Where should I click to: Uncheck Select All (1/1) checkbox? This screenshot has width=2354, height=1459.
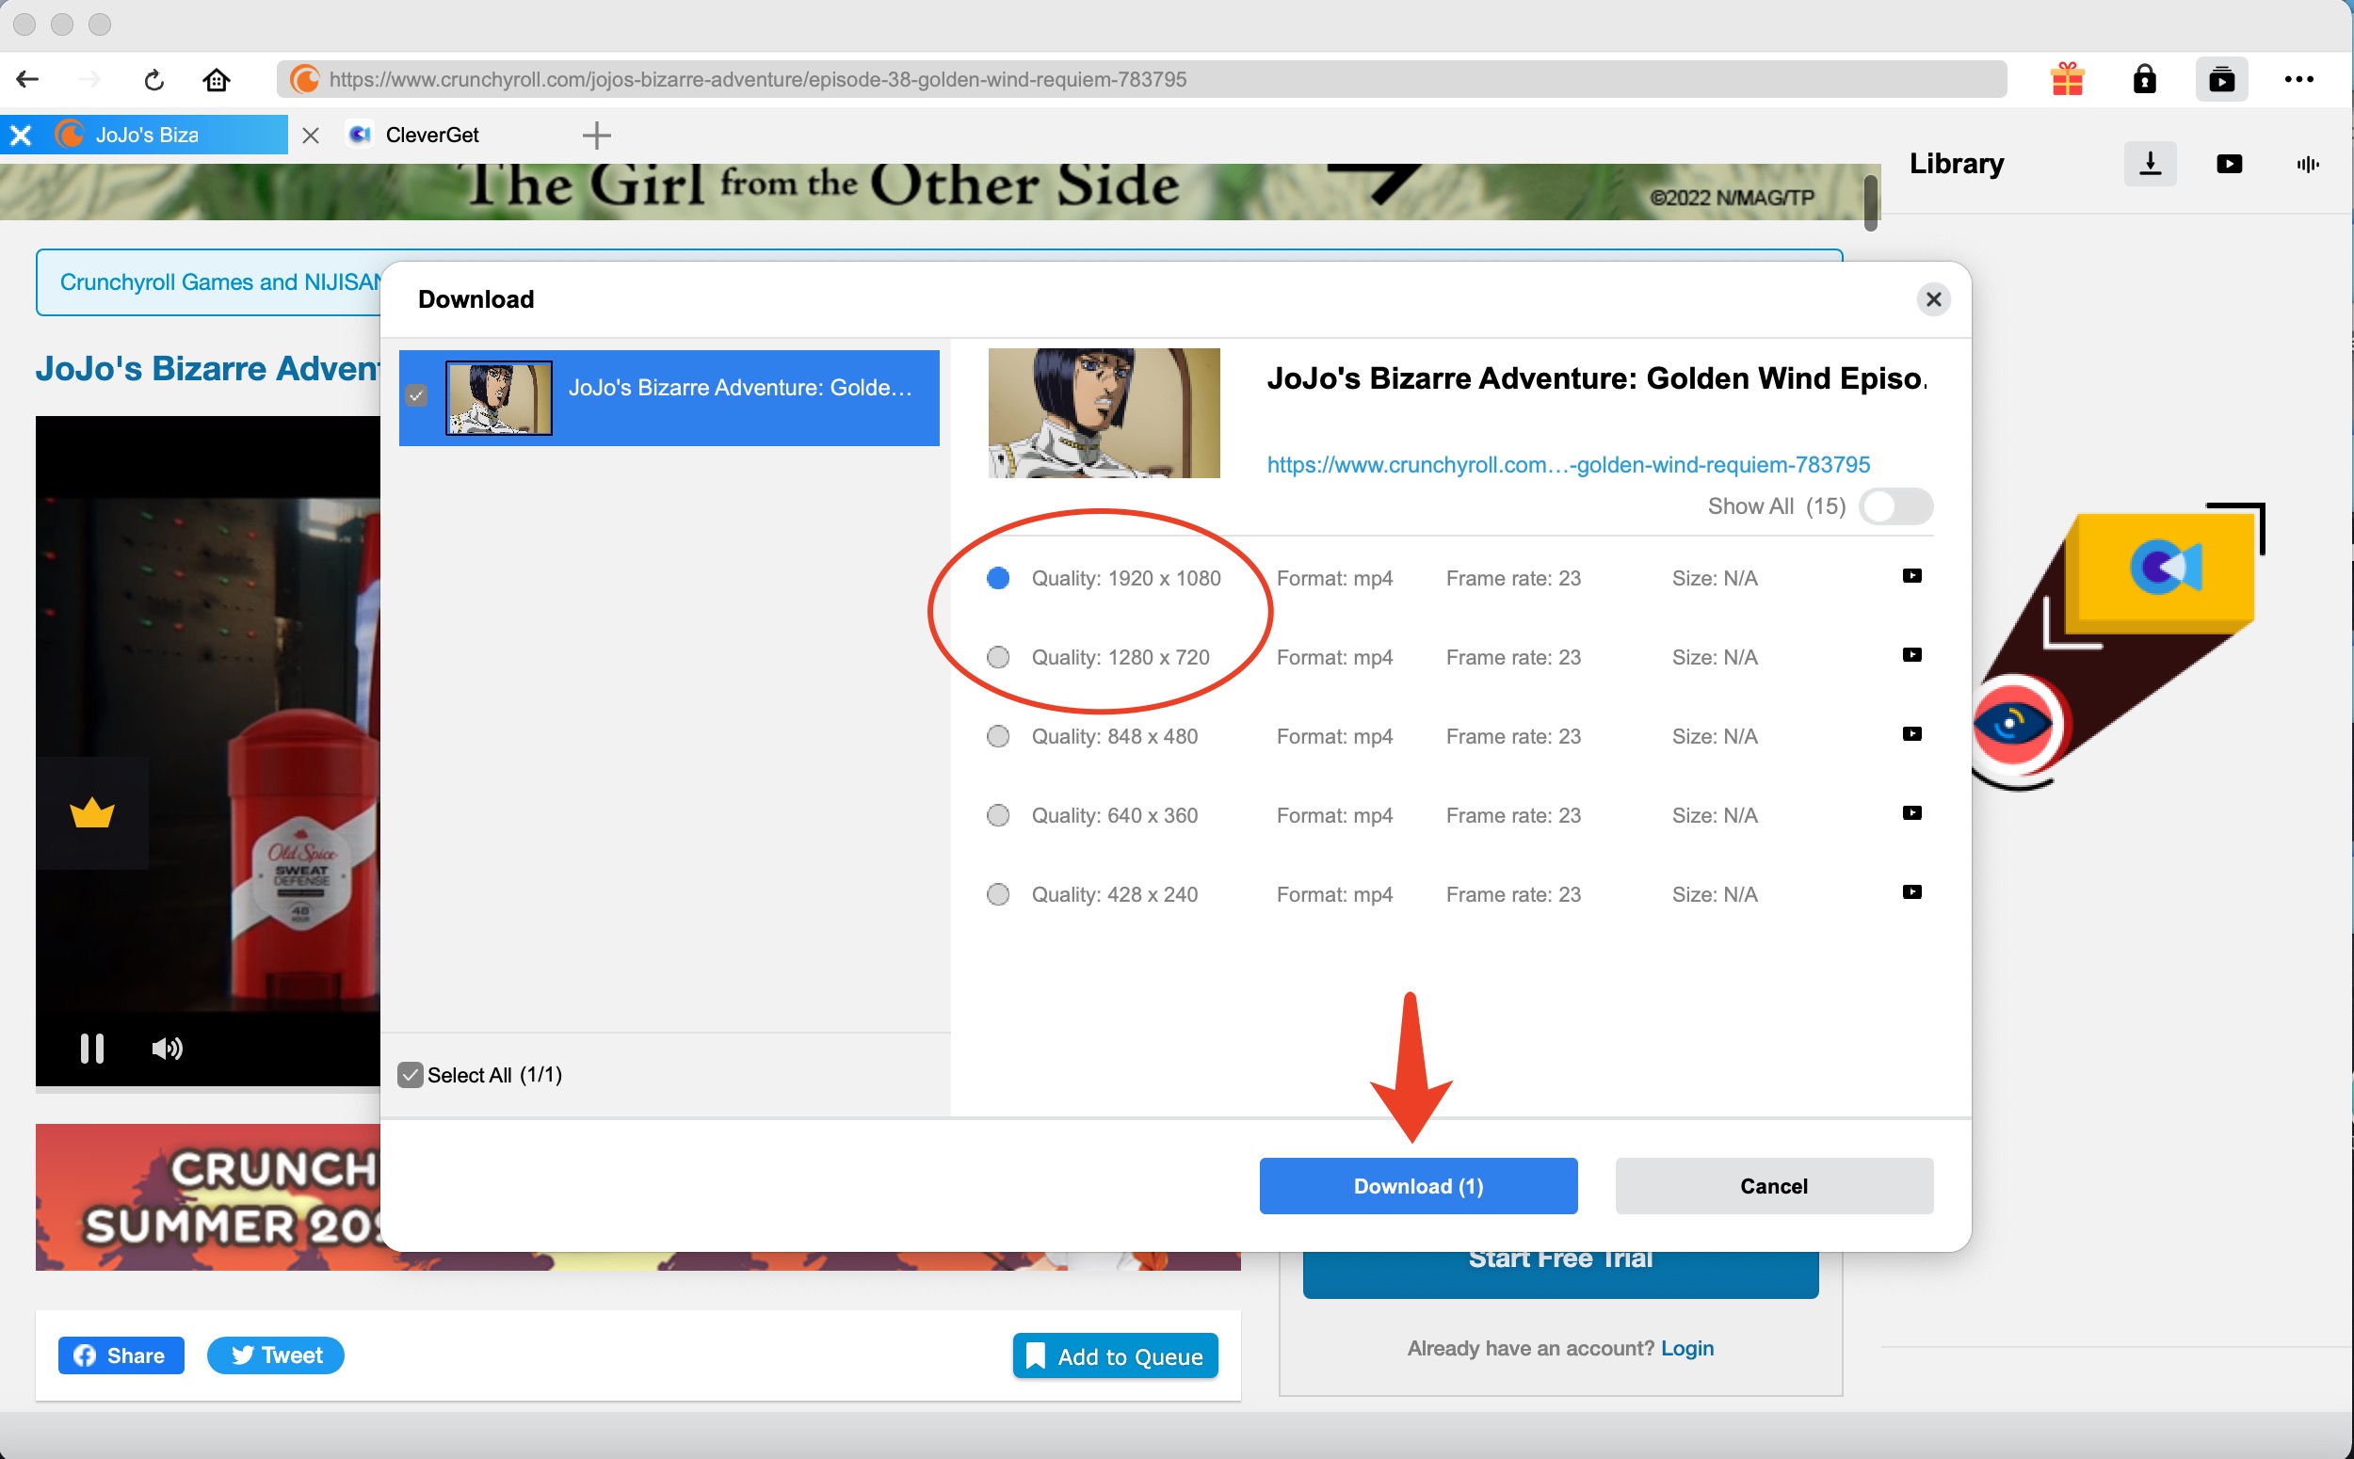coord(411,1075)
